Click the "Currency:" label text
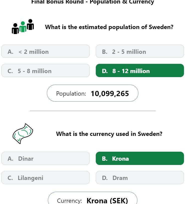This screenshot has width=185, height=204. (x=69, y=201)
